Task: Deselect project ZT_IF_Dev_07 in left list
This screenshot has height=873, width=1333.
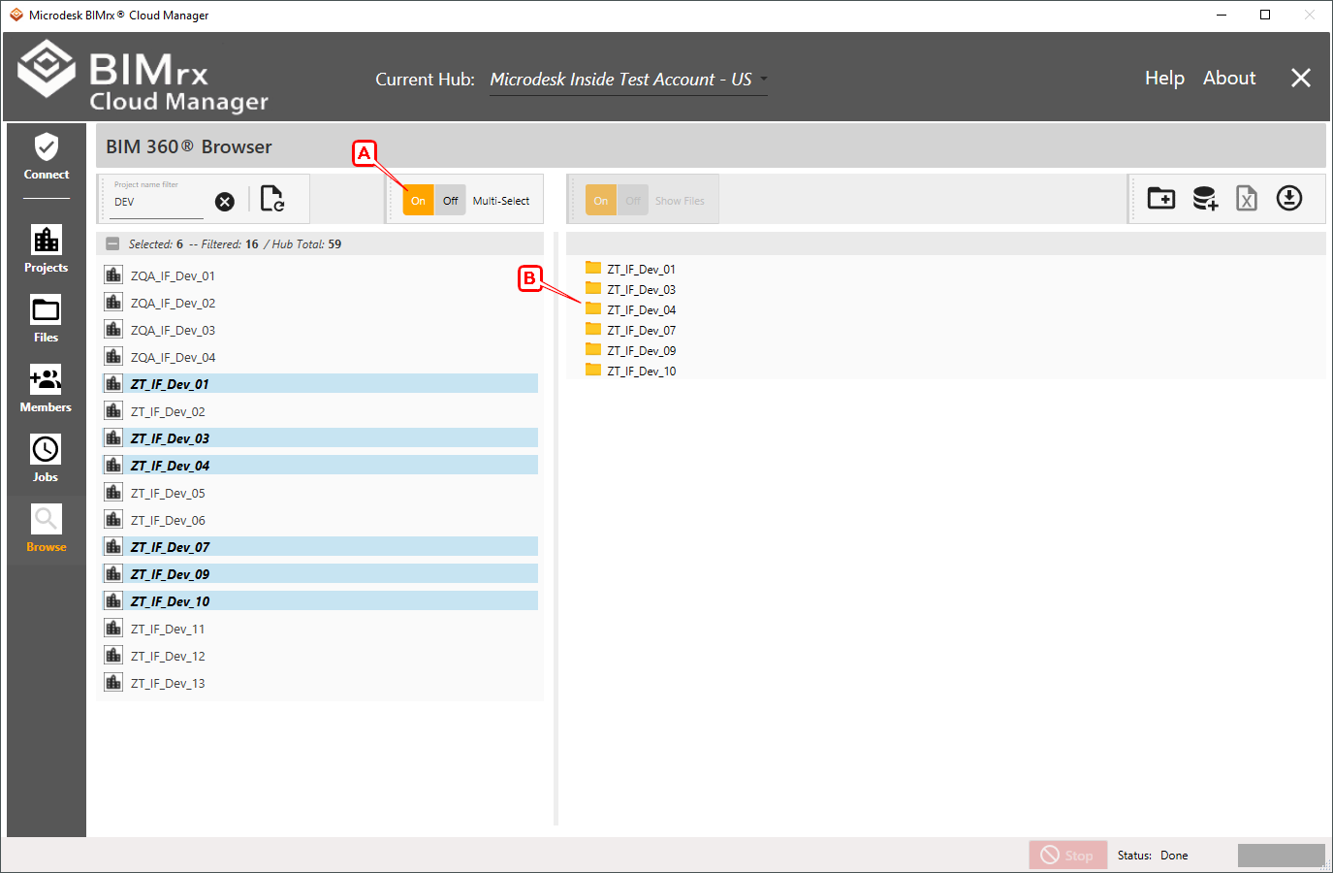Action: pyautogui.click(x=320, y=547)
